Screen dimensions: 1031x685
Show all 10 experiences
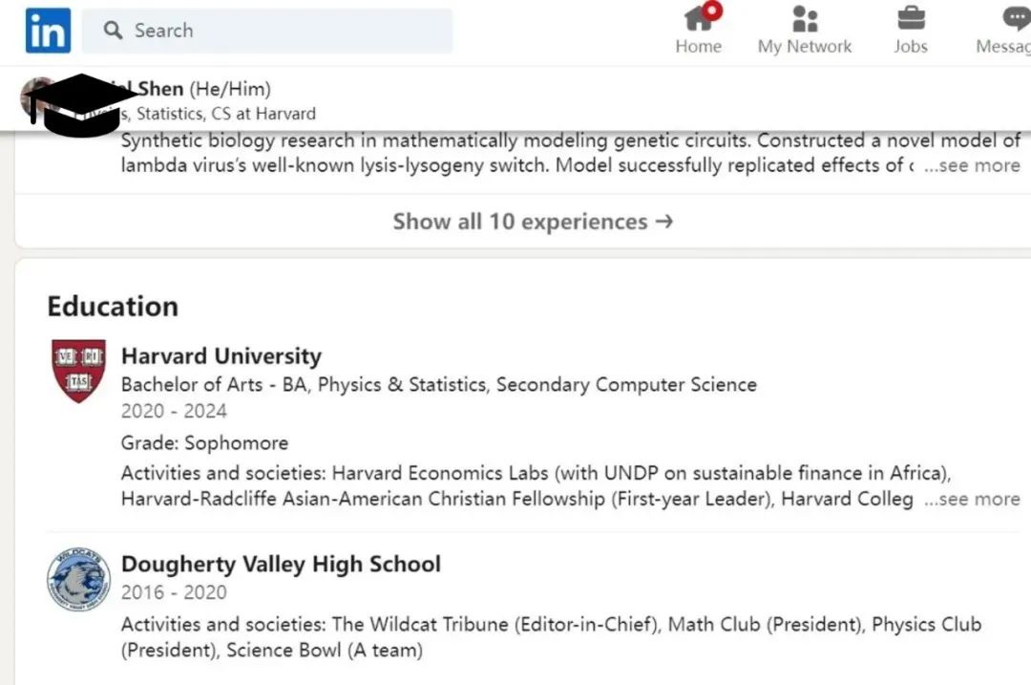pyautogui.click(x=533, y=222)
